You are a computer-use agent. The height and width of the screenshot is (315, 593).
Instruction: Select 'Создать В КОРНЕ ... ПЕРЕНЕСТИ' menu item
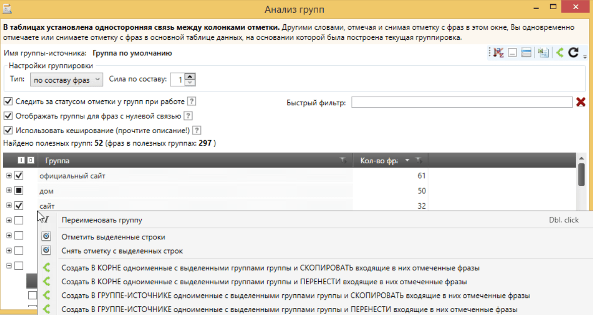click(316, 282)
